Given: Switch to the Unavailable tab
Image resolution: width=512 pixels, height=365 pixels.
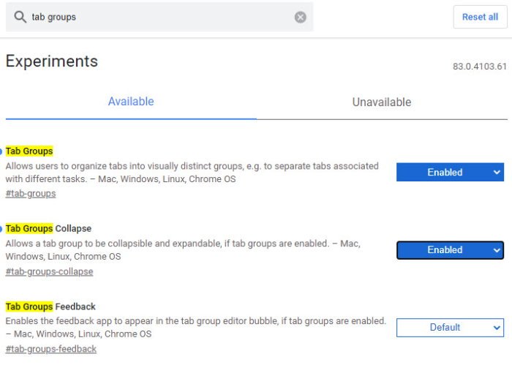Looking at the screenshot, I should point(382,102).
